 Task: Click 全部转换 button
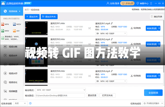pos(153,93)
